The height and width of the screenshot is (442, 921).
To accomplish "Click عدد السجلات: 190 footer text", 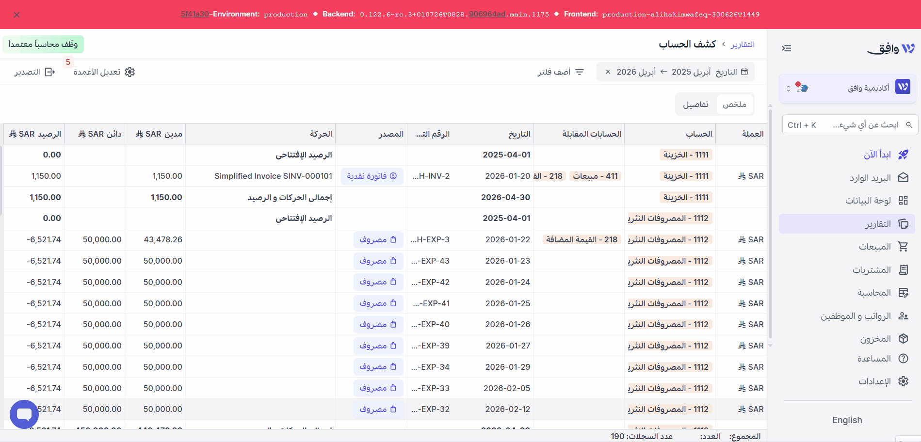I will pyautogui.click(x=642, y=436).
